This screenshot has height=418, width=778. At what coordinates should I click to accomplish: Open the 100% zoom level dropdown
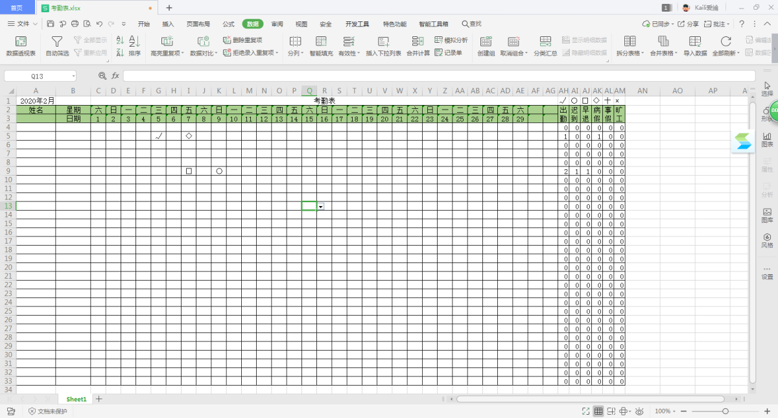(x=666, y=412)
